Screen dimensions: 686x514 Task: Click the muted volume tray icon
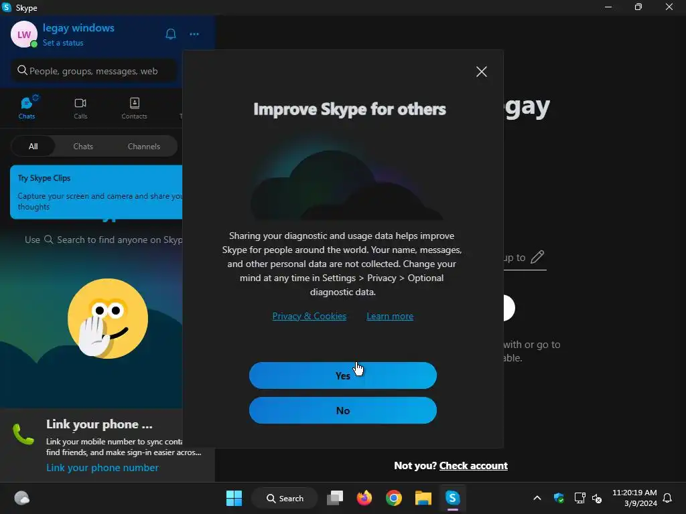coord(597,498)
